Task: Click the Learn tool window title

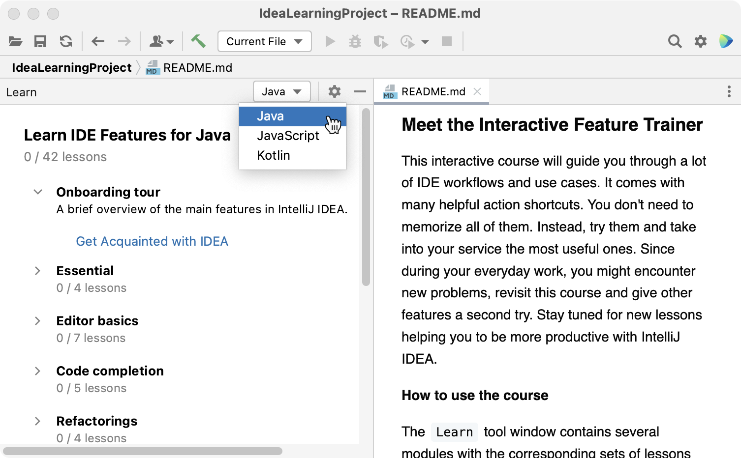Action: pyautogui.click(x=21, y=92)
